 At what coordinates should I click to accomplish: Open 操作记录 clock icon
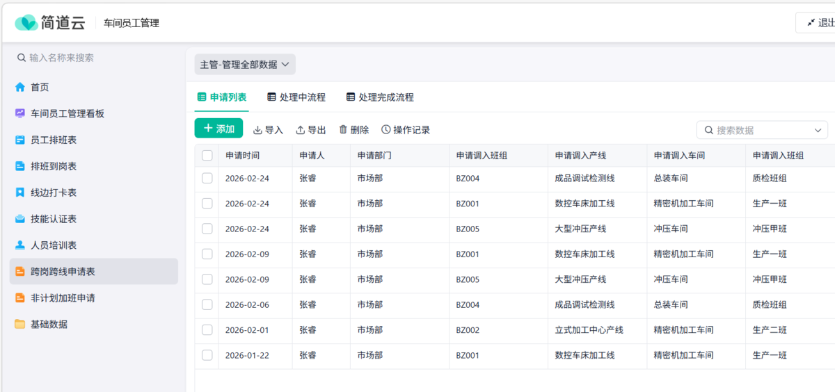pos(386,129)
